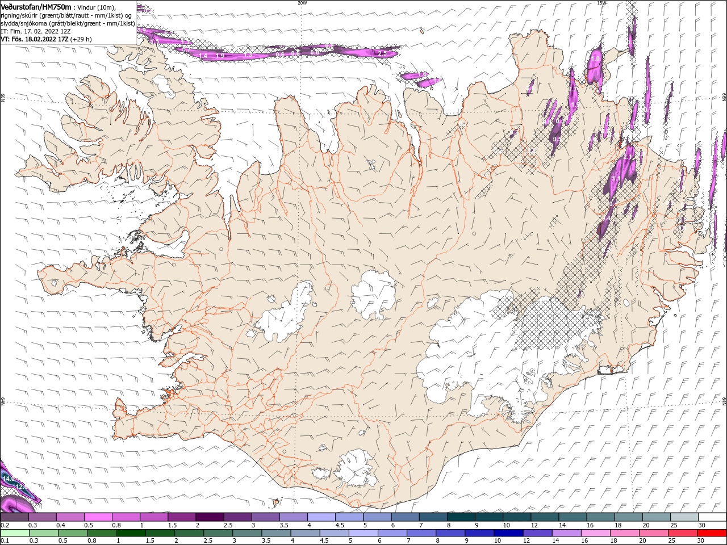Select the dark teal upper swatch between 8 and 9

pos(461,517)
